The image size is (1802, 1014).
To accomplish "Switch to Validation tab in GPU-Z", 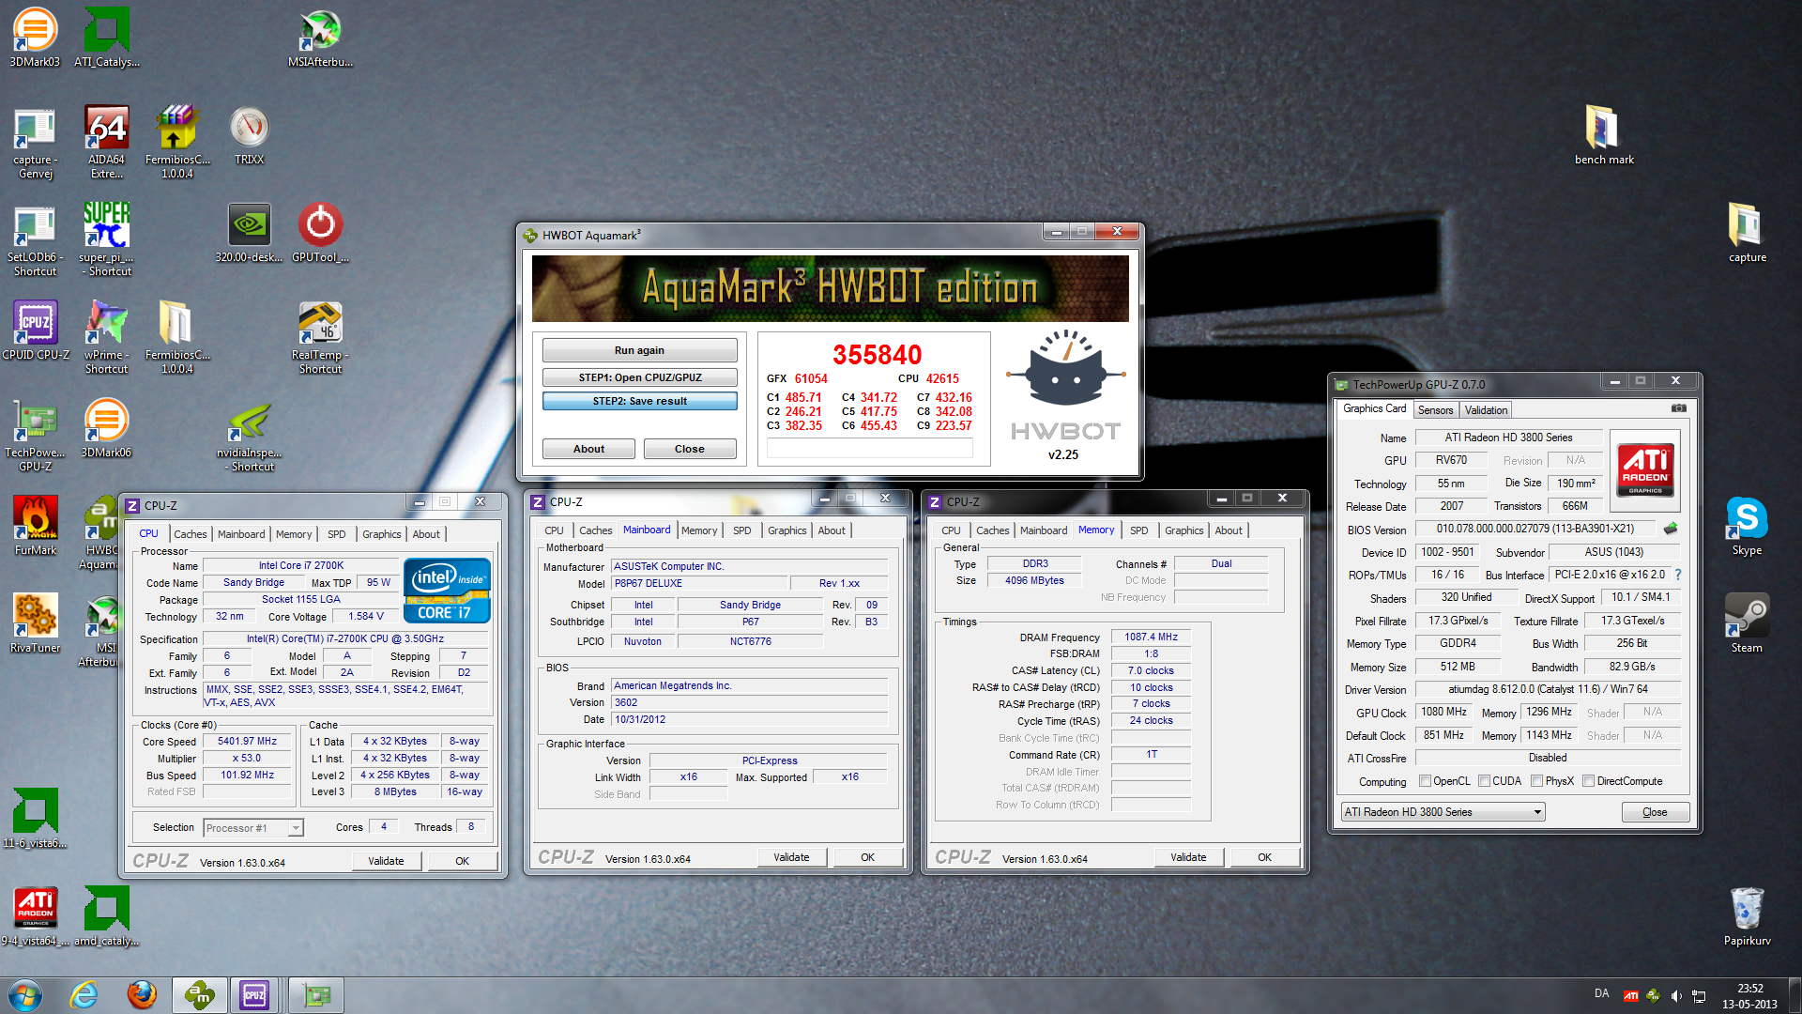I will tap(1486, 410).
